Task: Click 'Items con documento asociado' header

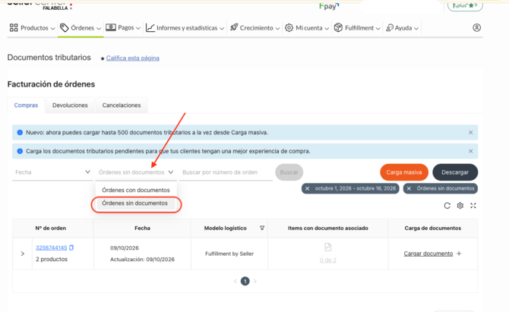Action: [328, 228]
